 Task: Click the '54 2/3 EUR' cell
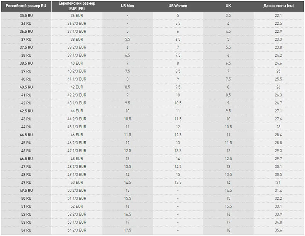pyautogui.click(x=77, y=230)
